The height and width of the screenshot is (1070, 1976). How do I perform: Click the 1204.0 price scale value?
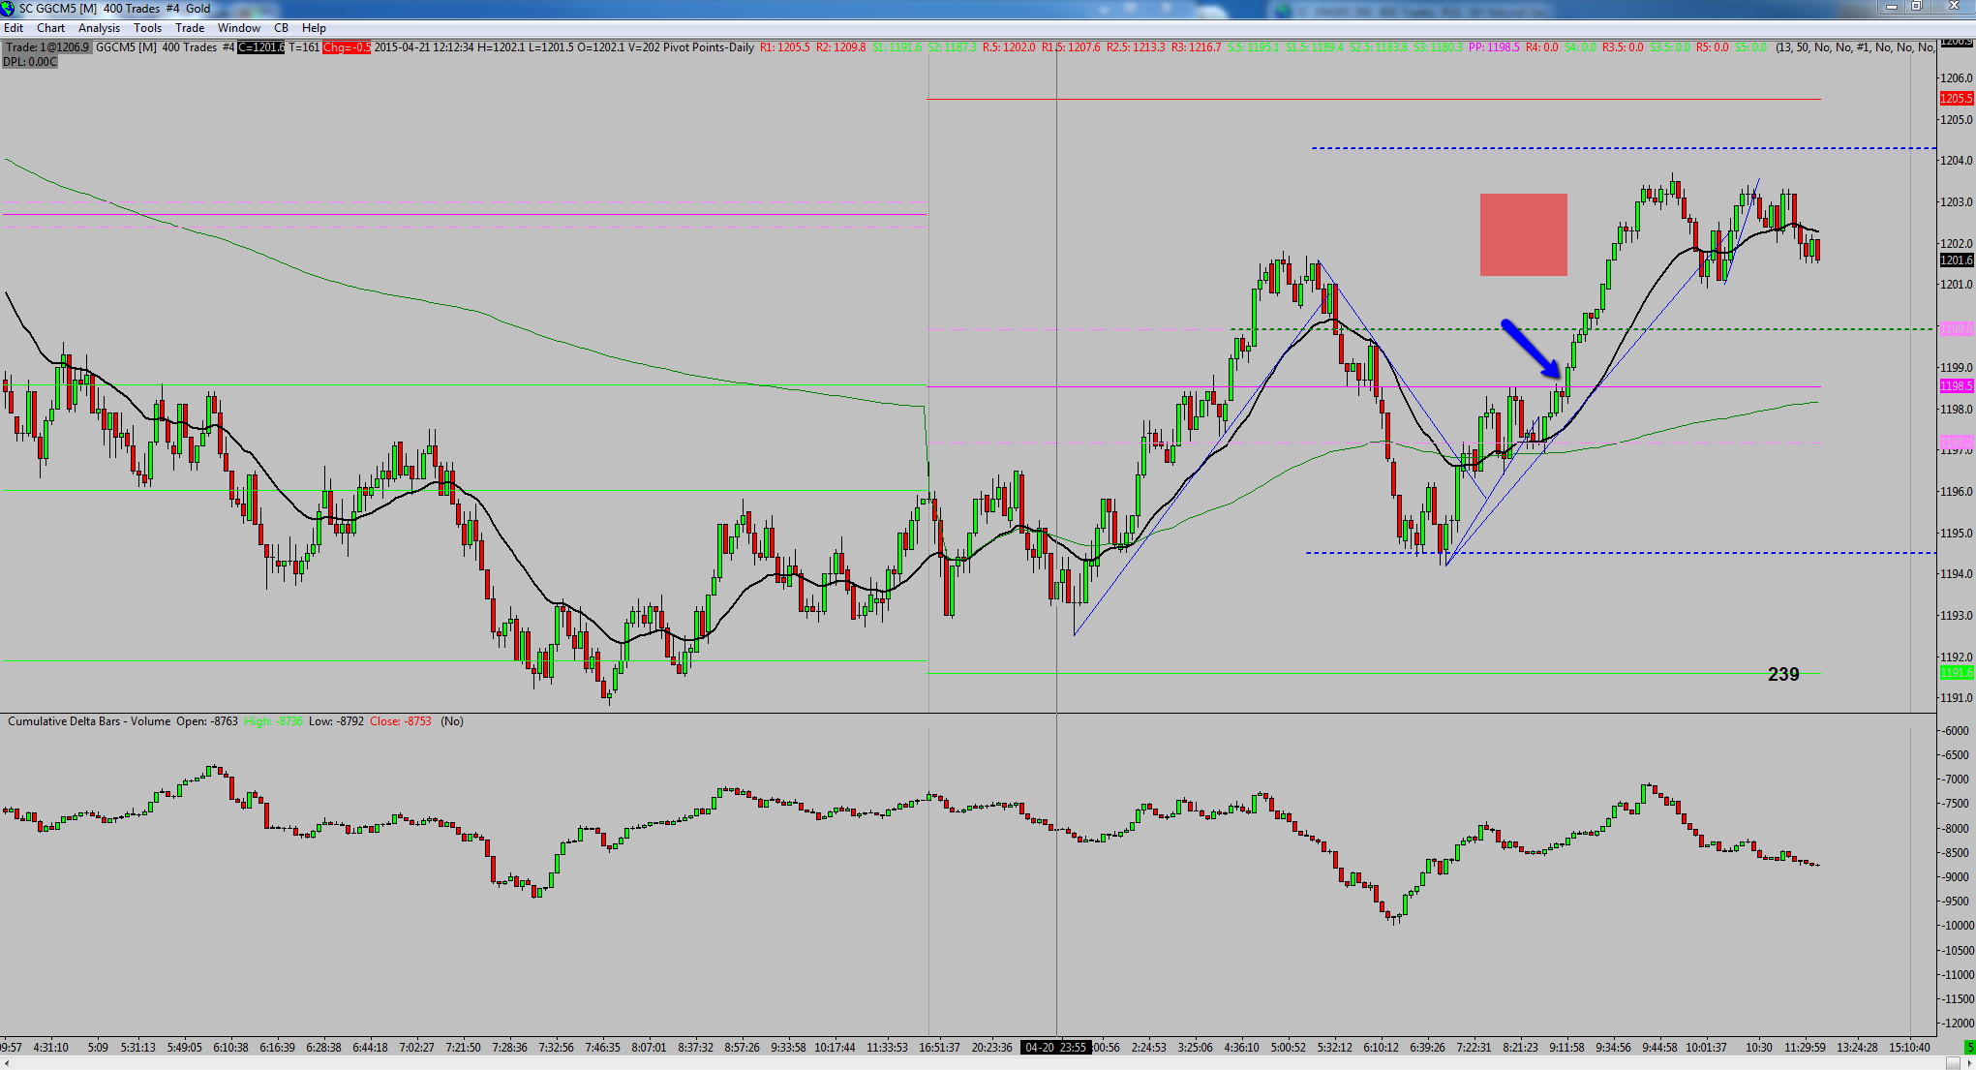1957,161
